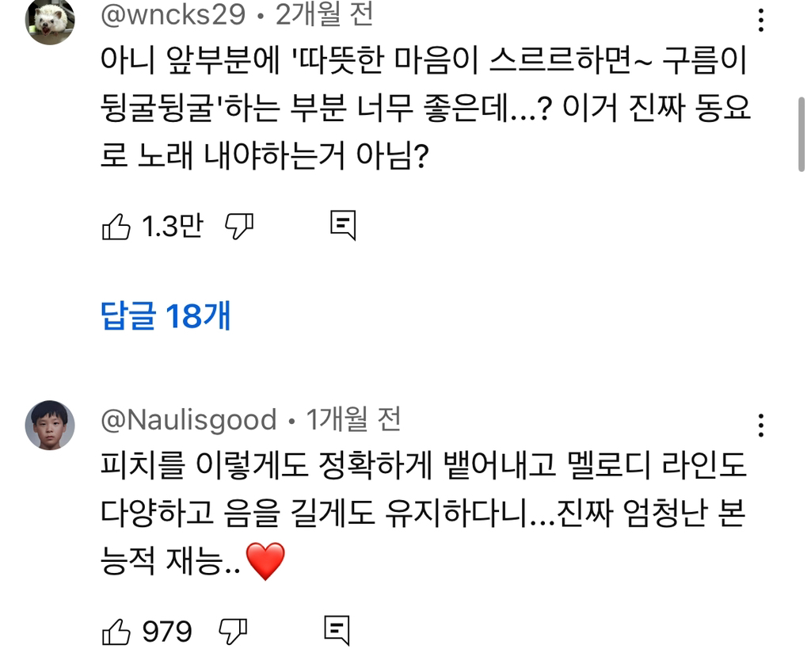Visit the @wncks29 channel link

point(173,13)
